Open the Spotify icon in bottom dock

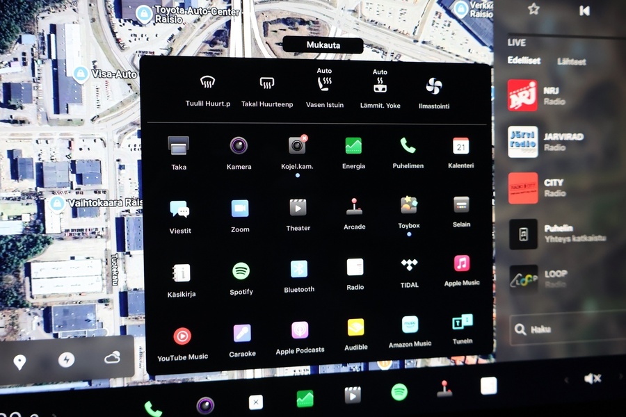coord(399,392)
